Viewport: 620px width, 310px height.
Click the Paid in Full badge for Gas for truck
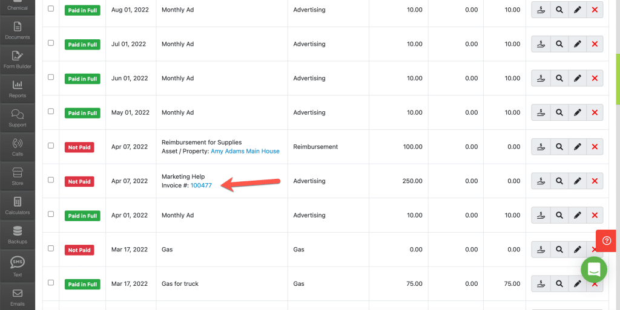click(82, 284)
